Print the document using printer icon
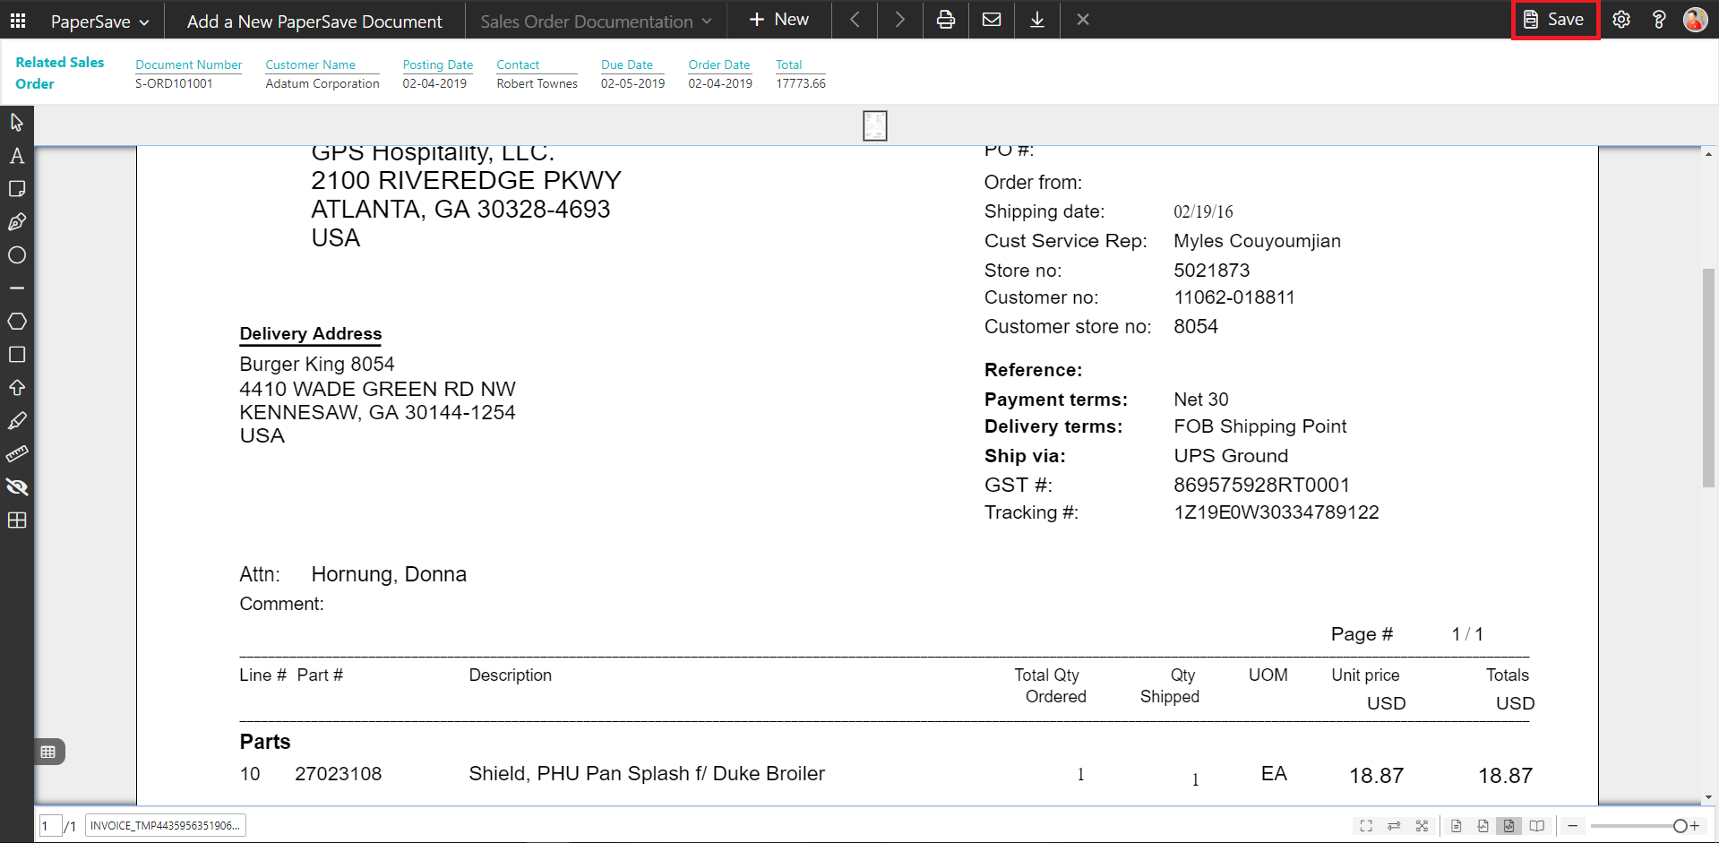The width and height of the screenshot is (1719, 843). (945, 20)
